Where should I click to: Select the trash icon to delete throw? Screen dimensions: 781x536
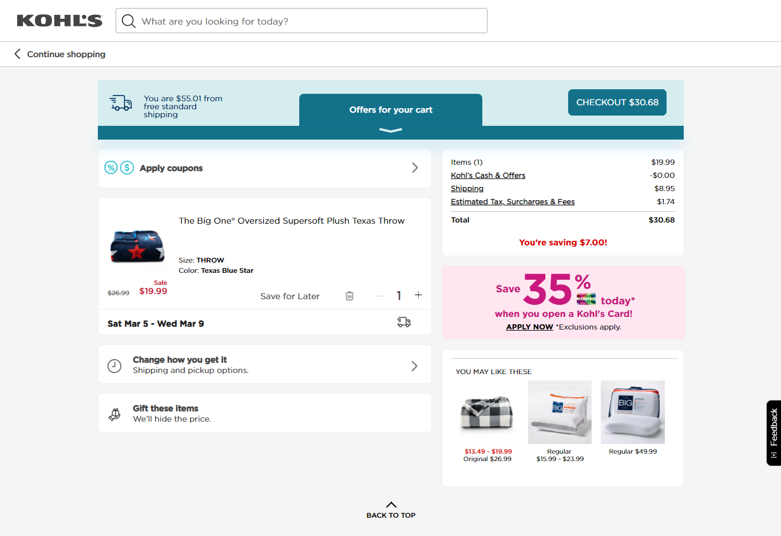[349, 296]
